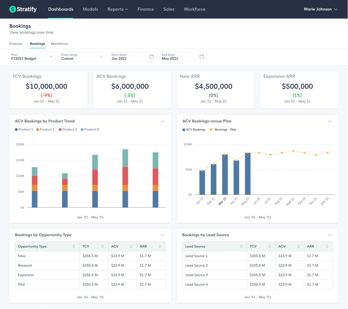Click the TCV Bookings metric card
Viewport: 348px width, 309px height.
click(48, 90)
